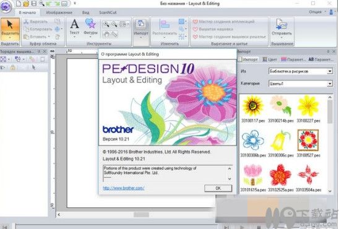
Task: Switch to the В начало ribbon tab
Action: point(27,12)
